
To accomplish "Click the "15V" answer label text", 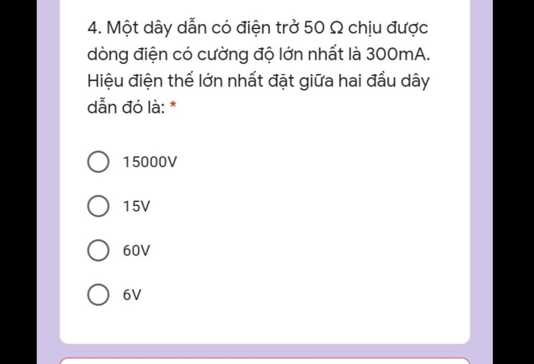I will click(x=136, y=207).
